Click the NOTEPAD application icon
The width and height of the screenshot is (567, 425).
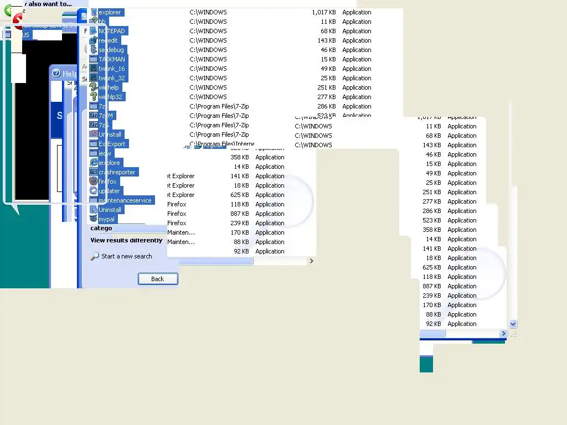coord(94,31)
